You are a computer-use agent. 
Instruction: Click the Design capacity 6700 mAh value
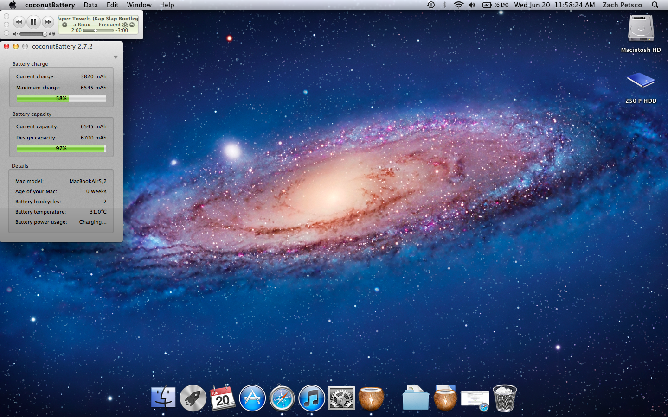(x=94, y=138)
